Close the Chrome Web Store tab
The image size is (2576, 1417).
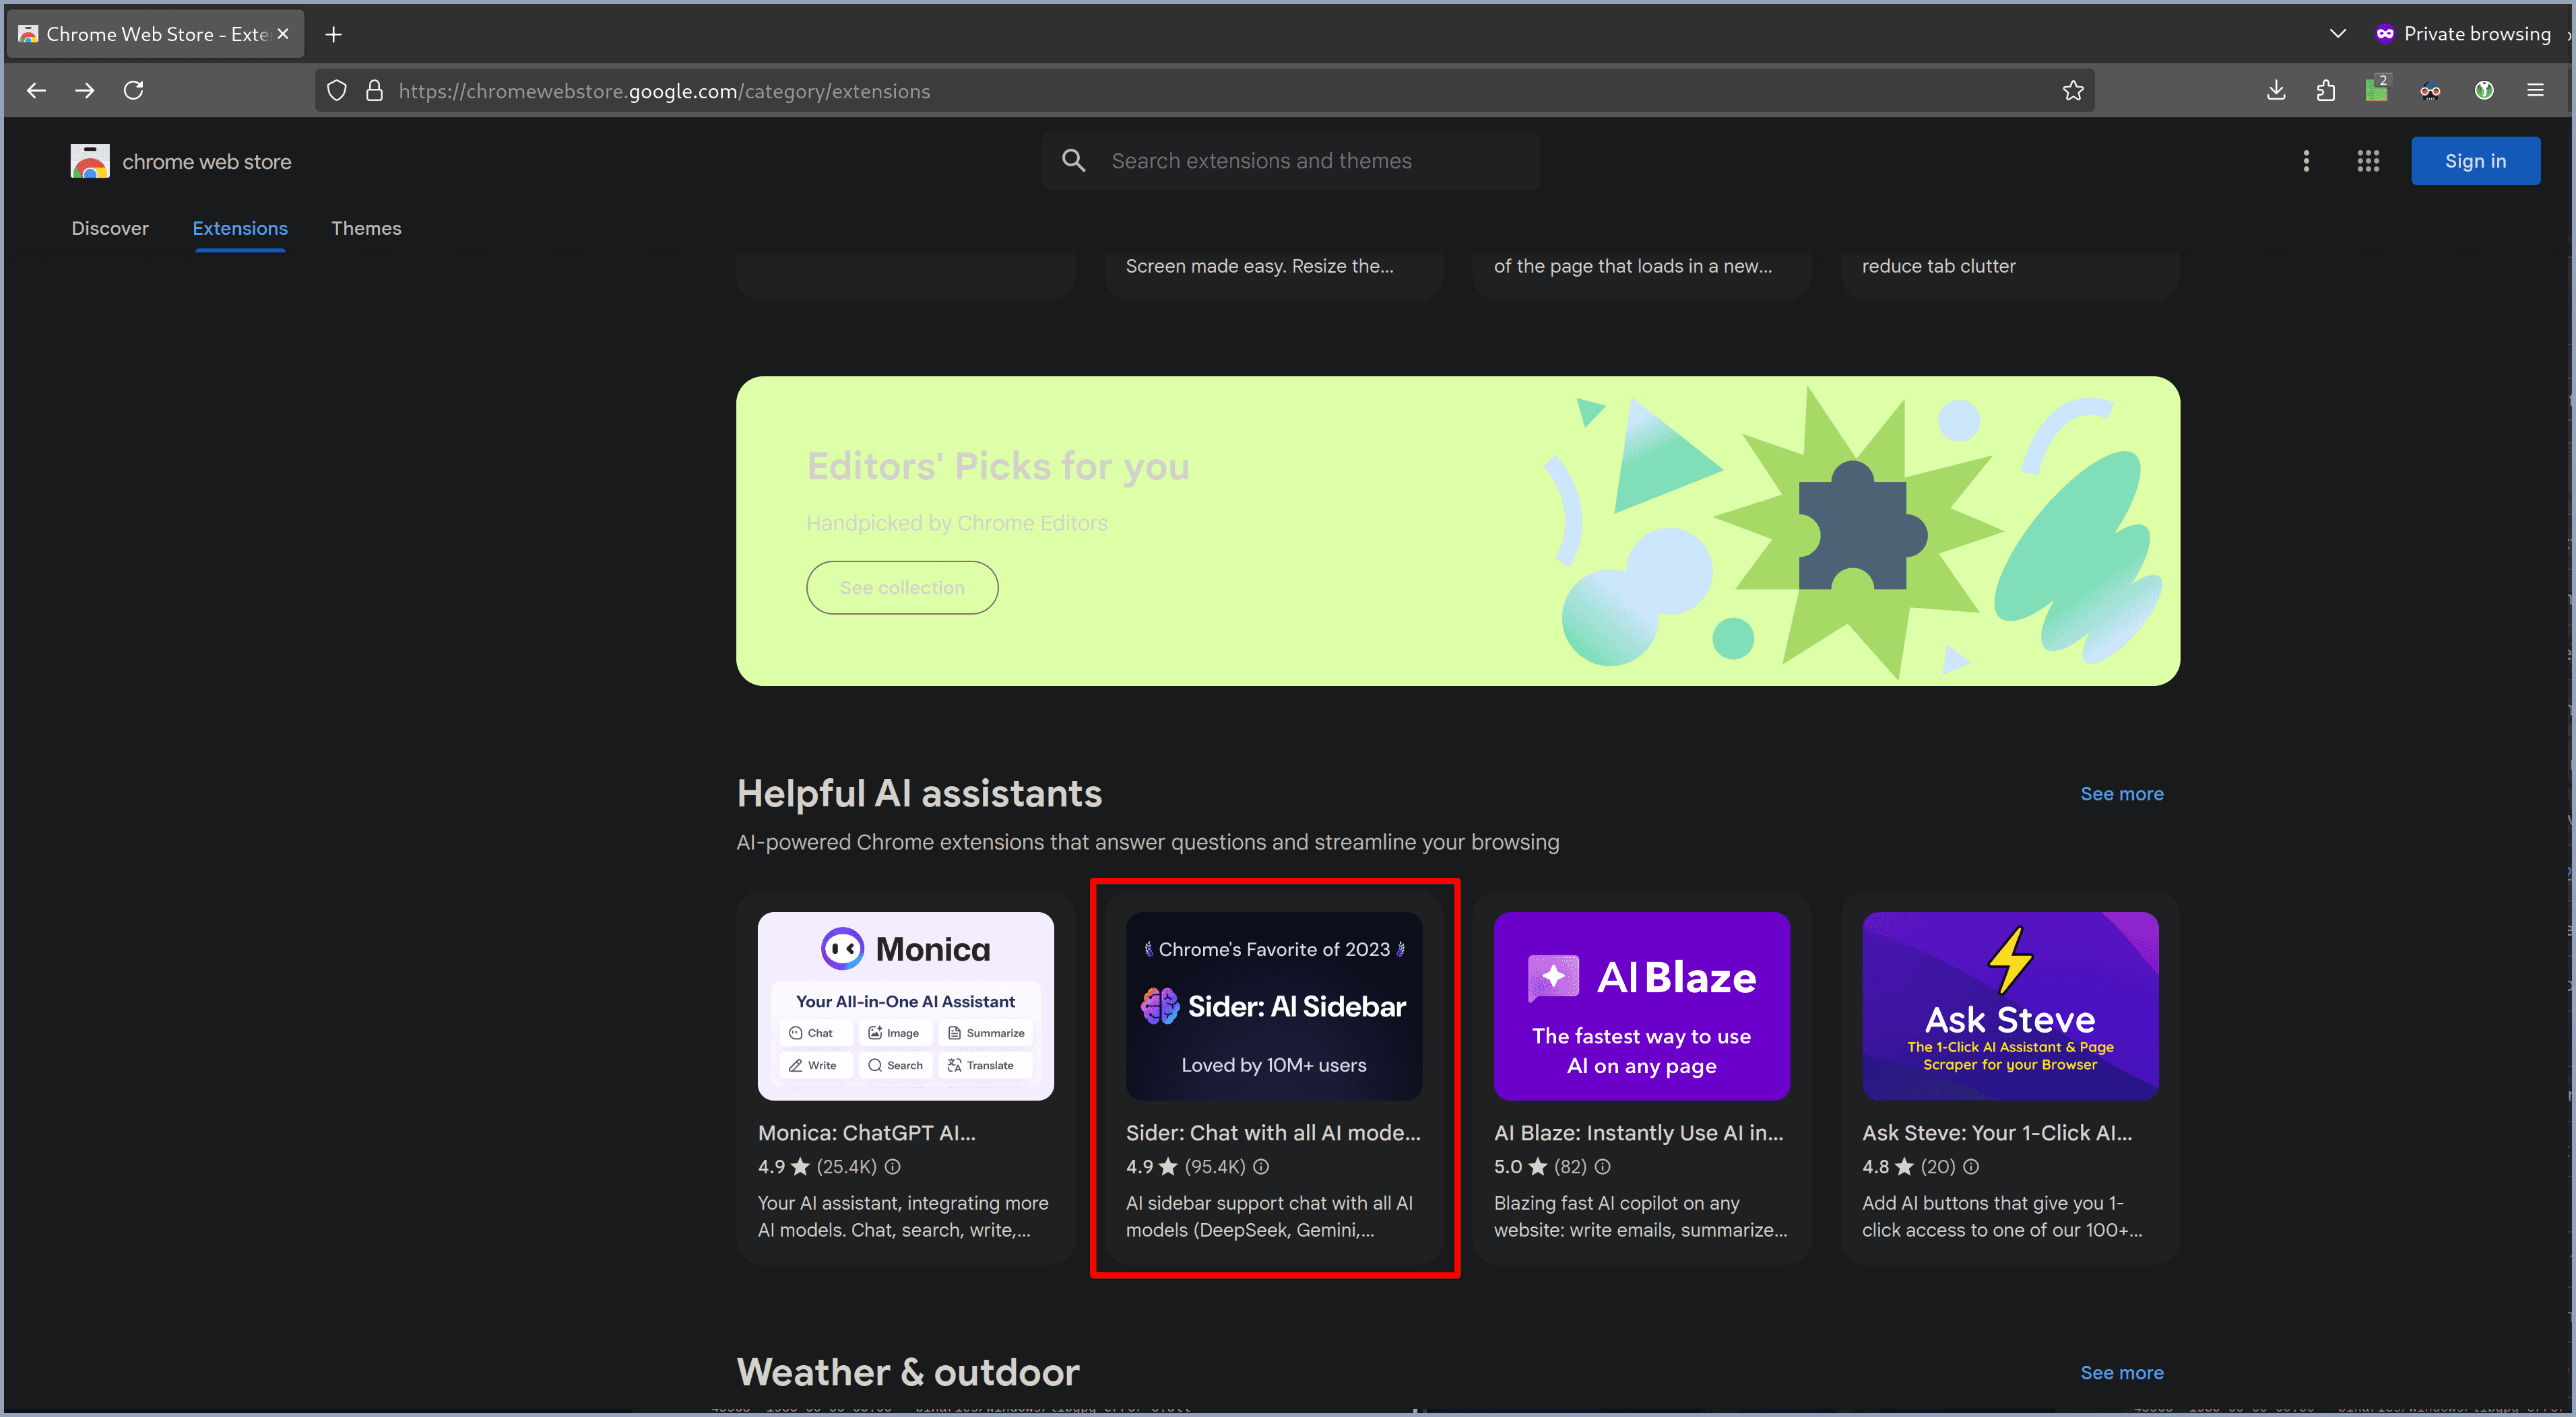click(283, 34)
